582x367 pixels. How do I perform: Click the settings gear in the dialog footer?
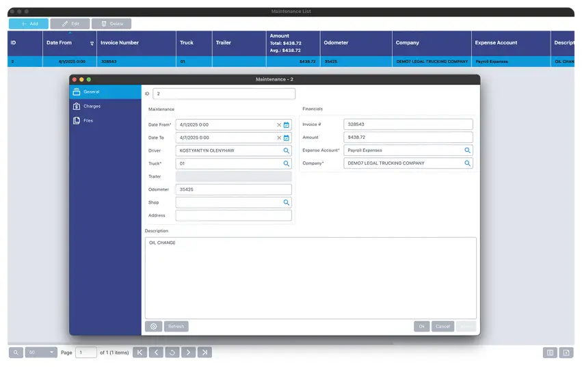tap(153, 327)
